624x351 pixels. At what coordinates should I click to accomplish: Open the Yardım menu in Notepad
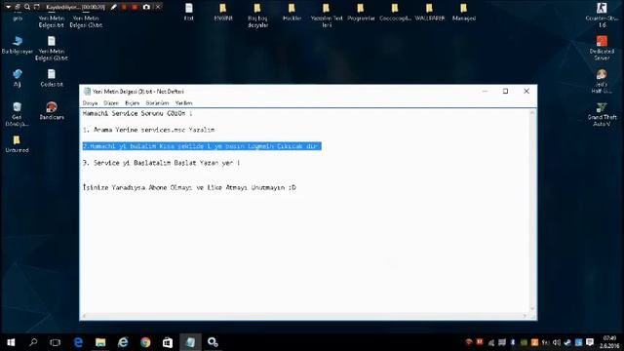click(183, 103)
